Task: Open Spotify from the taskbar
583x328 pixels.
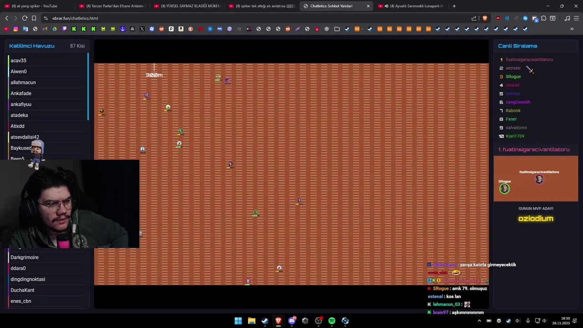Action: tap(332, 321)
